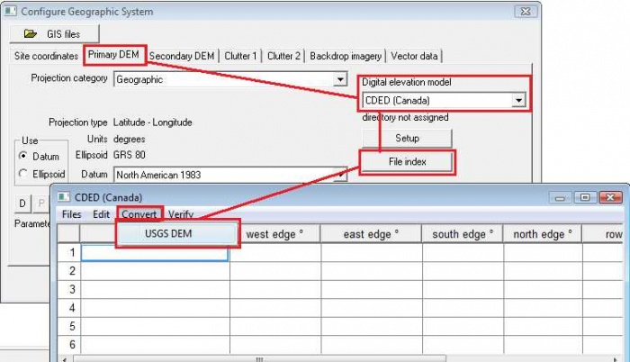This screenshot has height=362, width=630.
Task: Open the Vector data tab
Action: (x=417, y=56)
